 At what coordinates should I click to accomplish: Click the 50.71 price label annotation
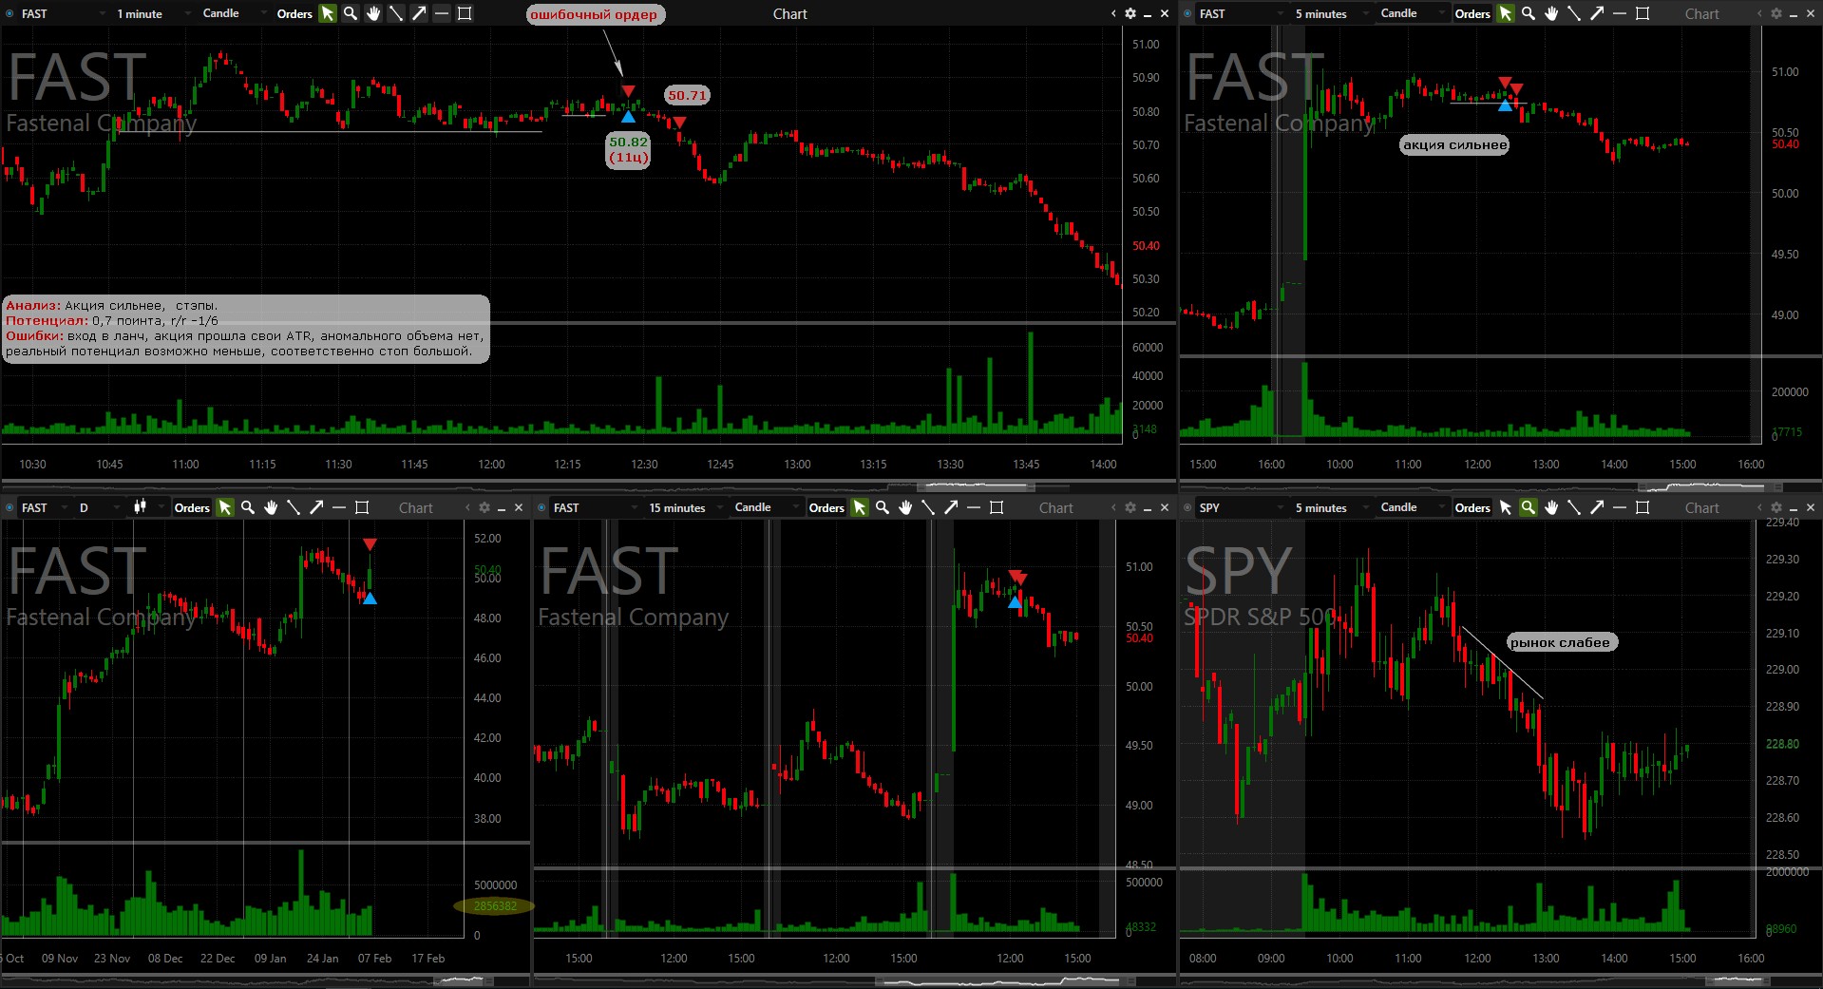coord(687,95)
